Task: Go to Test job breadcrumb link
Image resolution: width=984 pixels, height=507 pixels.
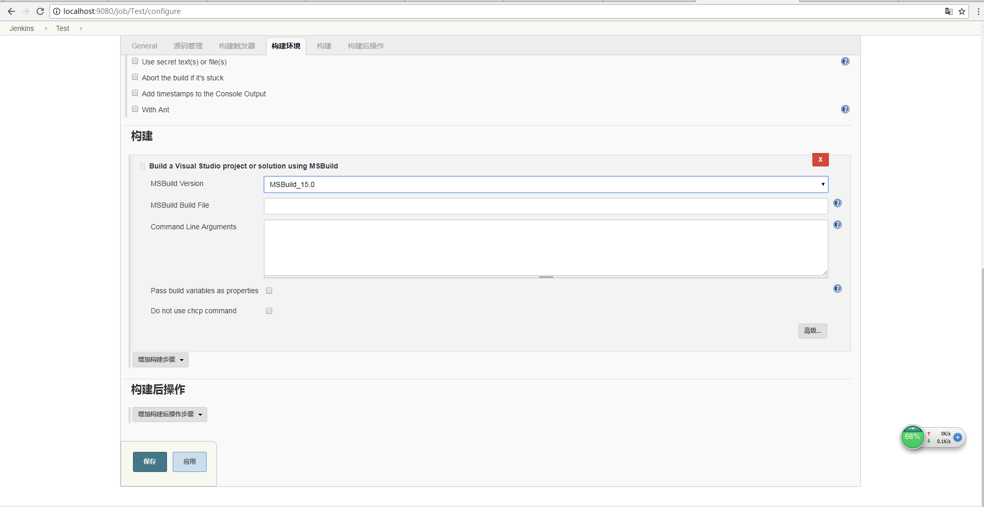Action: [62, 28]
